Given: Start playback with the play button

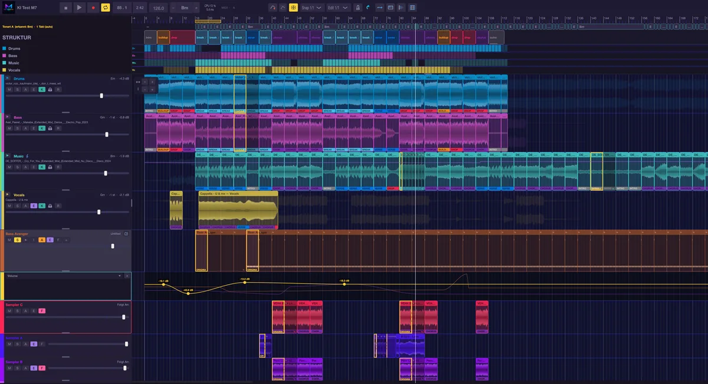Looking at the screenshot, I should (79, 8).
